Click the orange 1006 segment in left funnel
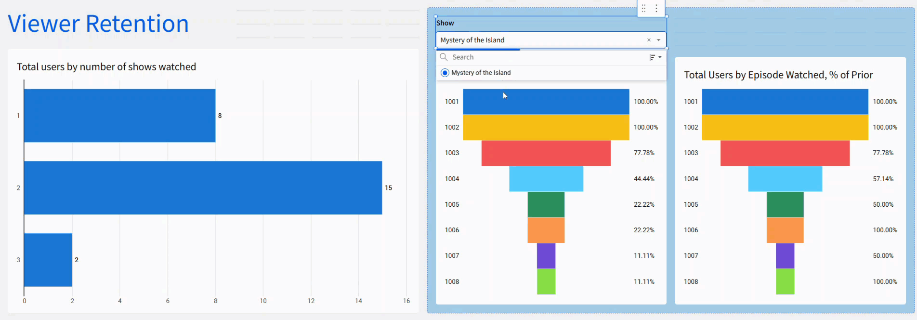 tap(546, 230)
